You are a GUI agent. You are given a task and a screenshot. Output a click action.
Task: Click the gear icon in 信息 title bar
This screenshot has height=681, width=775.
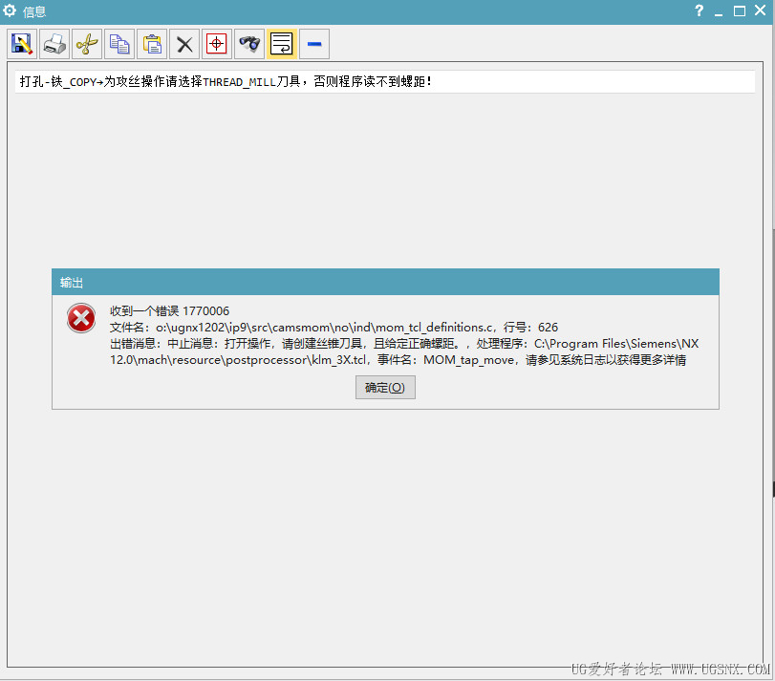[x=10, y=11]
